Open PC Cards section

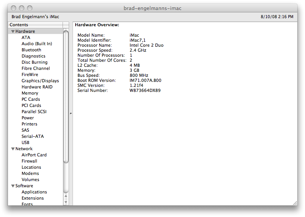[31, 100]
